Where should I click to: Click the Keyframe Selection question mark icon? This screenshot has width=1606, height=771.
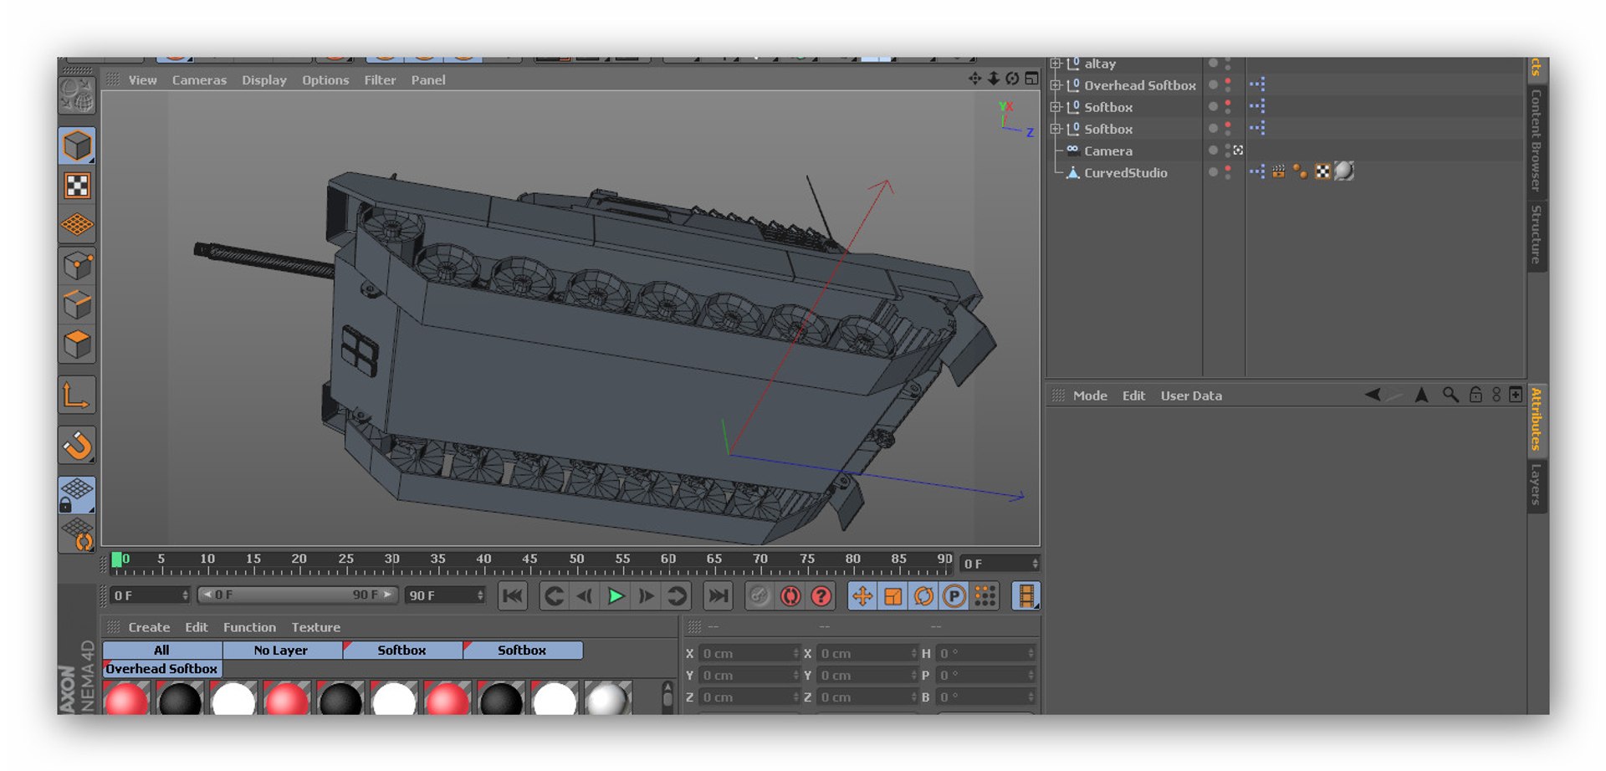(x=821, y=596)
